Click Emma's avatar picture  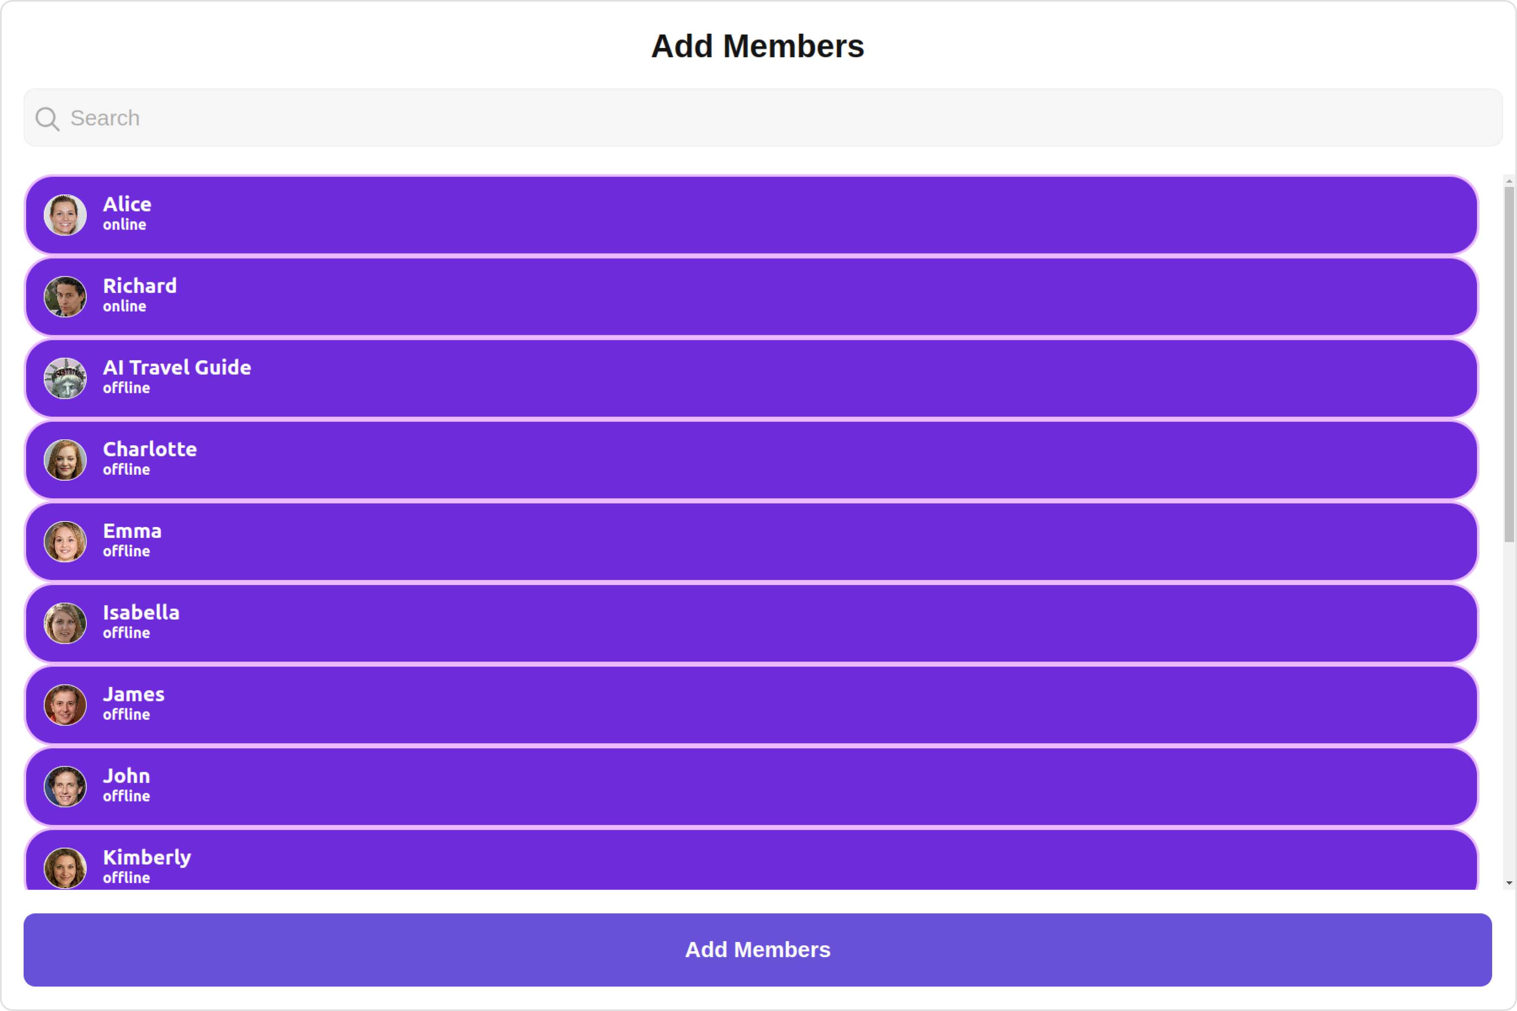65,542
